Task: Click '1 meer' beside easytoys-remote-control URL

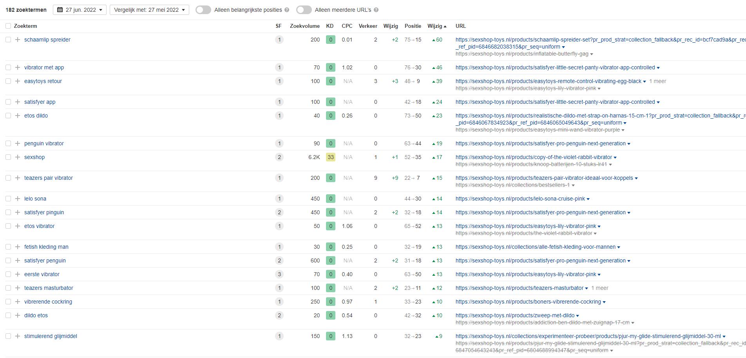Action: click(x=658, y=81)
